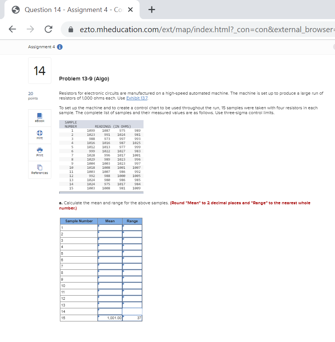Click the 20 points label

(x=33, y=96)
